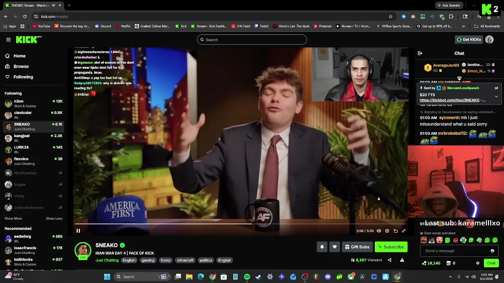The width and height of the screenshot is (504, 283).
Task: Open the emote picker smiley
Action: click(x=492, y=251)
